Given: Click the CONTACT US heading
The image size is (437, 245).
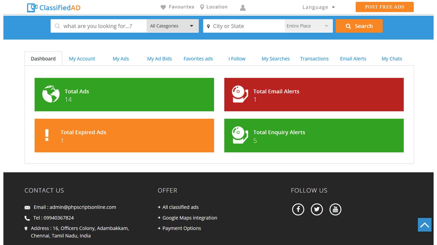Looking at the screenshot, I should pos(44,191).
